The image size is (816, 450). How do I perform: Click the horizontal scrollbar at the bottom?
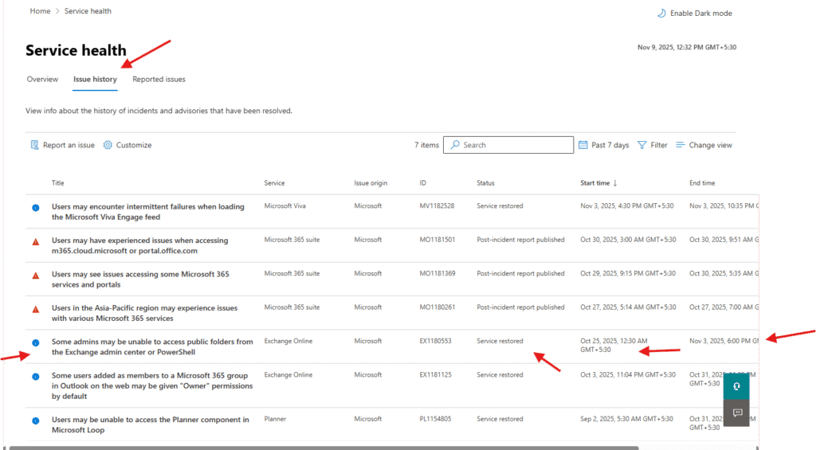click(x=319, y=447)
